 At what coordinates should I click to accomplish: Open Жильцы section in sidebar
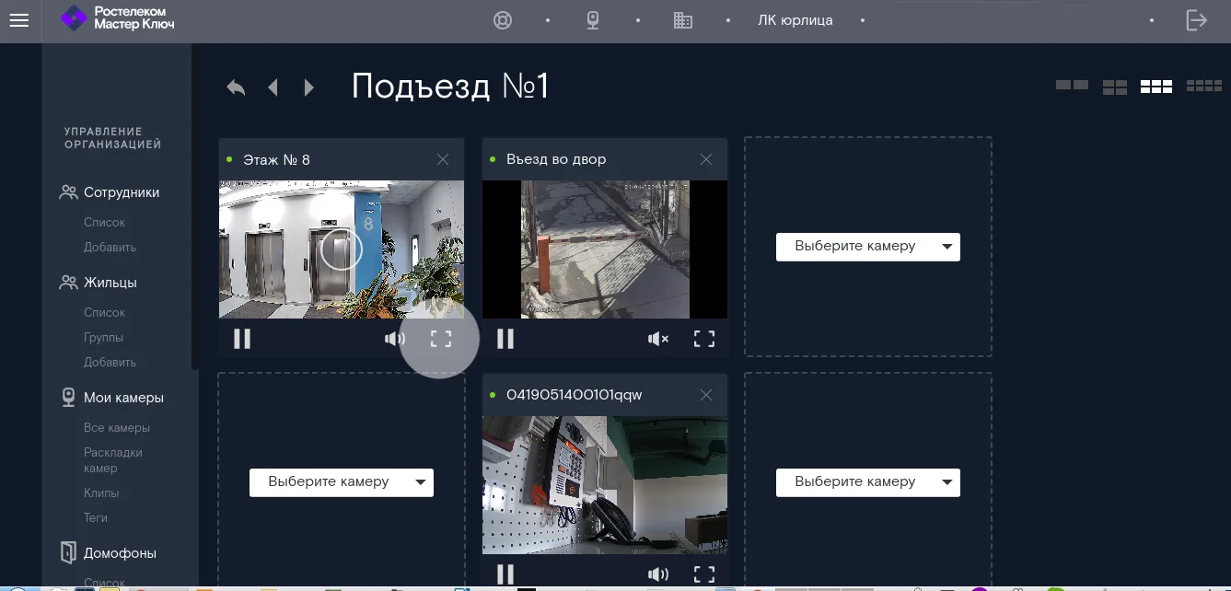pyautogui.click(x=110, y=283)
